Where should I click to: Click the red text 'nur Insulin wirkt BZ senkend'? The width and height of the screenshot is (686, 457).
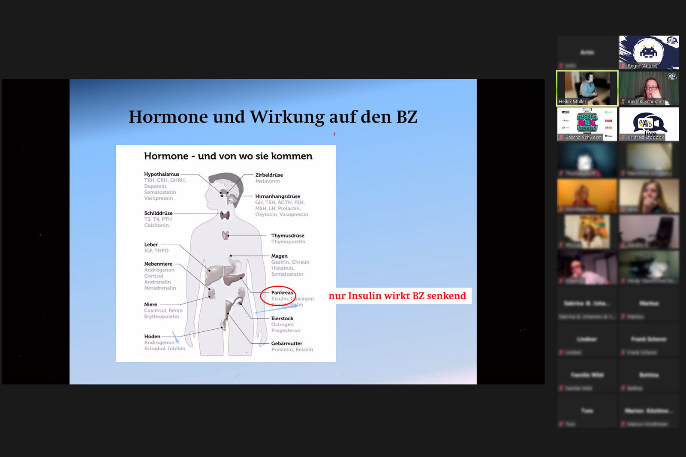point(397,296)
